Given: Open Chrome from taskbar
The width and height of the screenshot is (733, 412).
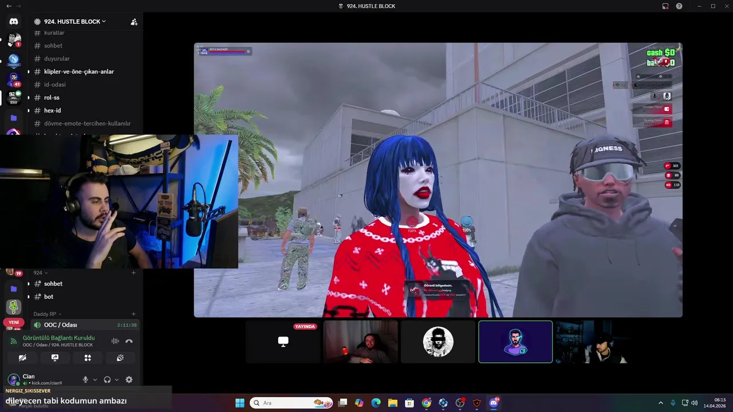Looking at the screenshot, I should [x=426, y=403].
